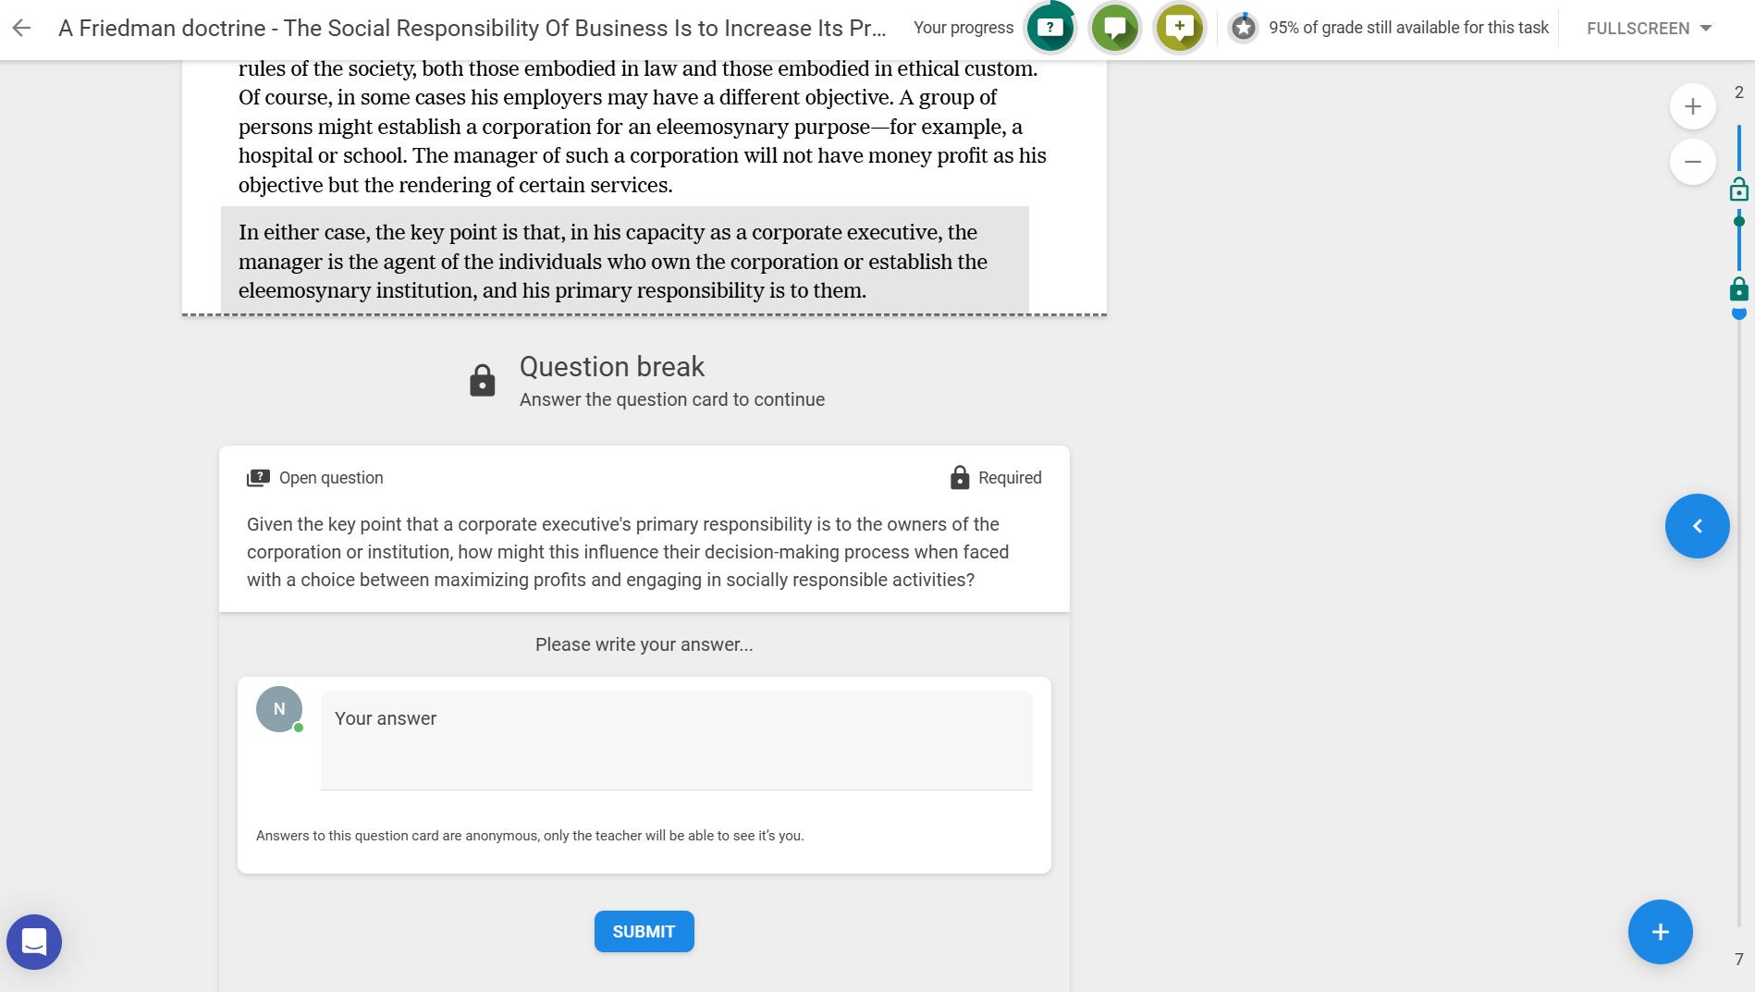Expand the side panel chevron button
This screenshot has height=992, width=1755.
(x=1698, y=526)
